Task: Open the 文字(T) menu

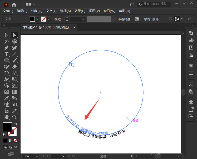Action: point(51,11)
